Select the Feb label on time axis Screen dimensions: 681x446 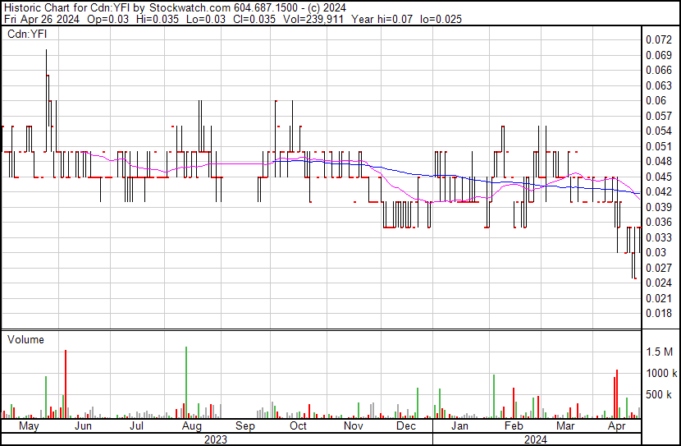point(514,426)
